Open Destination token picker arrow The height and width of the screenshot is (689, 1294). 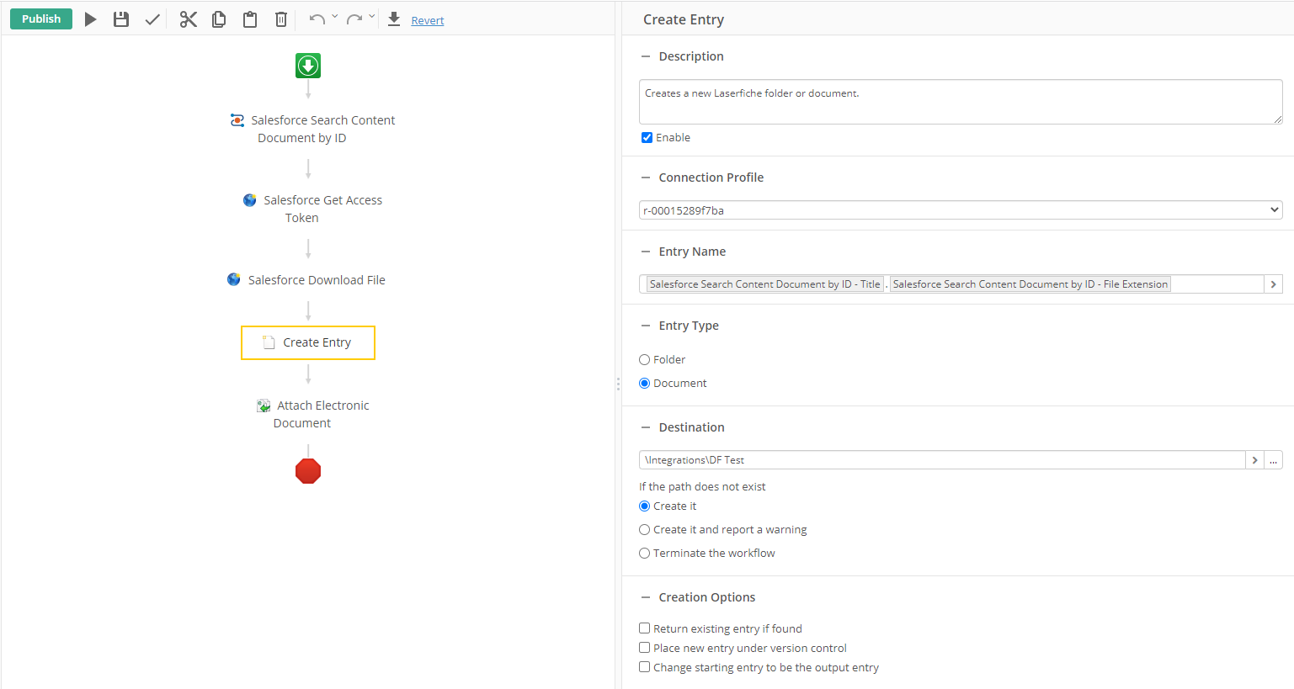click(x=1254, y=460)
